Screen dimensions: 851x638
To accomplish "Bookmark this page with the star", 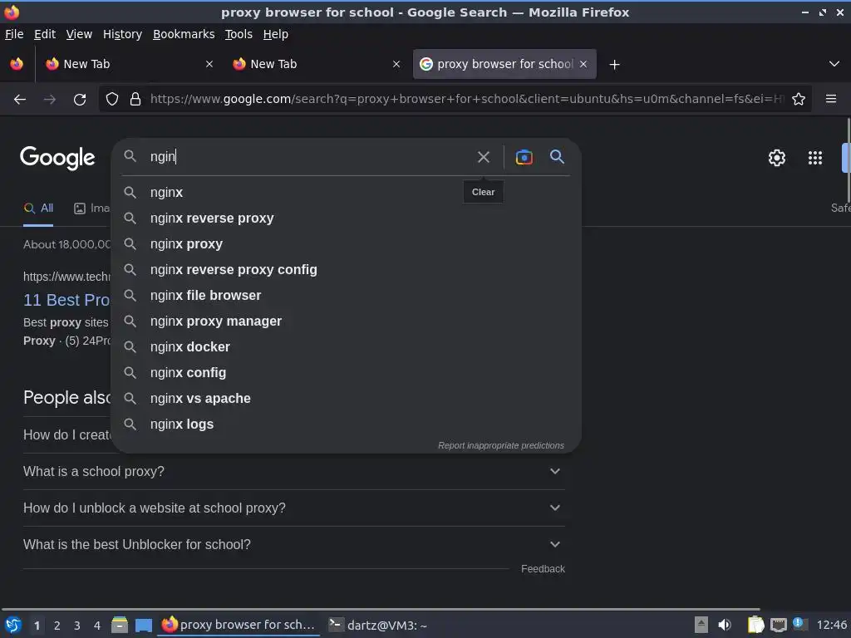I will pos(799,99).
